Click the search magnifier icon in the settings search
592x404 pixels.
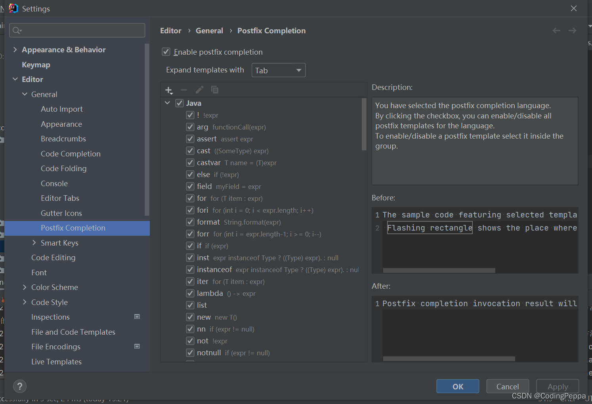click(x=17, y=30)
